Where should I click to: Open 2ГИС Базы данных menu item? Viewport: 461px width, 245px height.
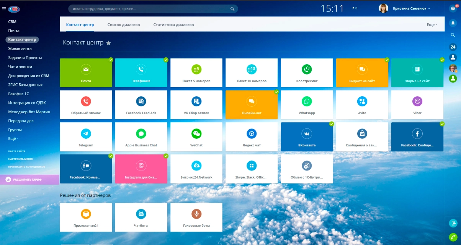click(25, 85)
